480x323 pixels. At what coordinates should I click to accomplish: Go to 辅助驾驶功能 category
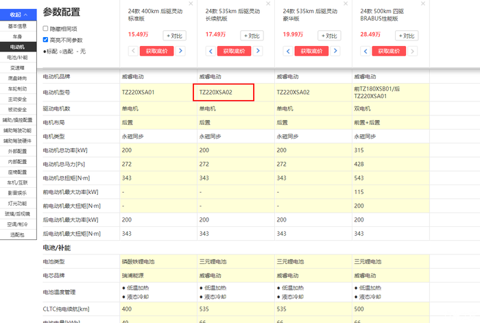click(x=18, y=130)
